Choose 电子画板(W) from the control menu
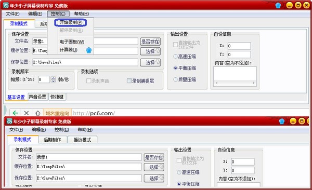312x190 pixels. [x=72, y=42]
